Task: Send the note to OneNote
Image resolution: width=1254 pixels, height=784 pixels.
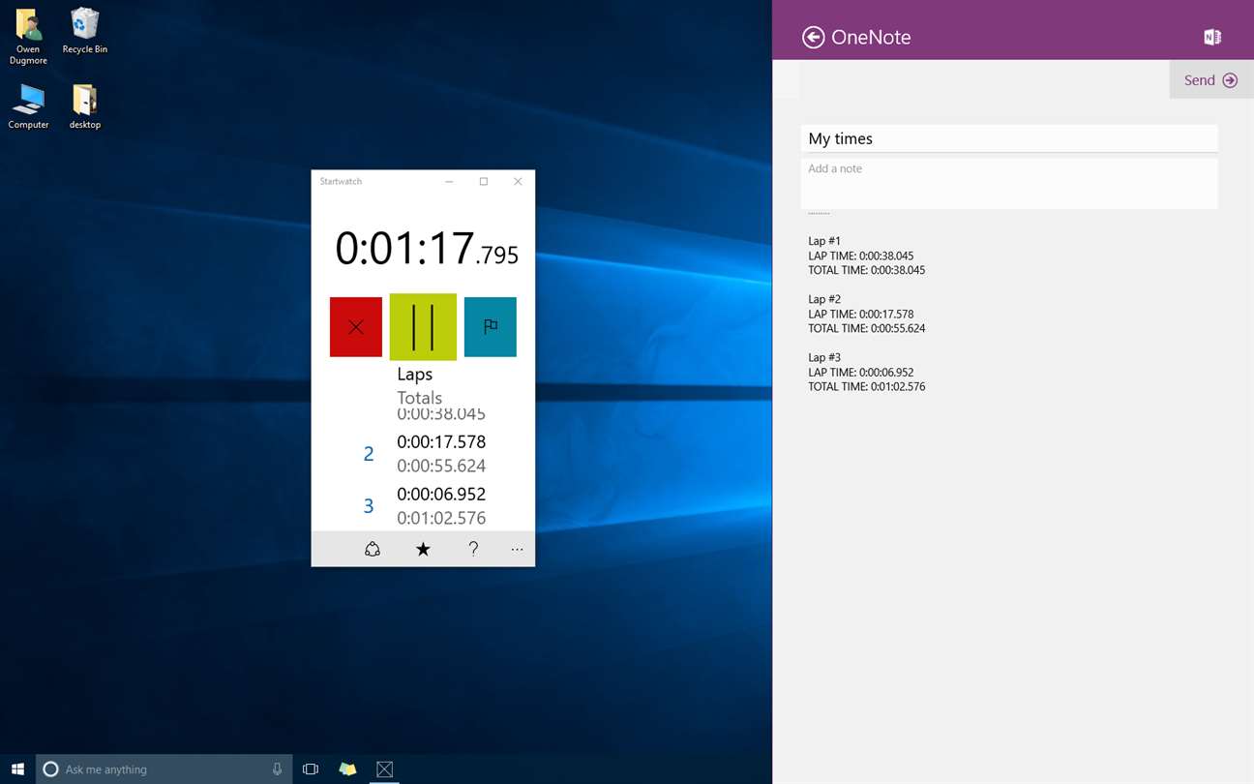Action: 1211,80
